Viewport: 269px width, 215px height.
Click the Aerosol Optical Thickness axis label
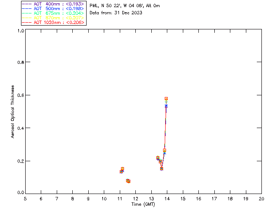pos(13,112)
